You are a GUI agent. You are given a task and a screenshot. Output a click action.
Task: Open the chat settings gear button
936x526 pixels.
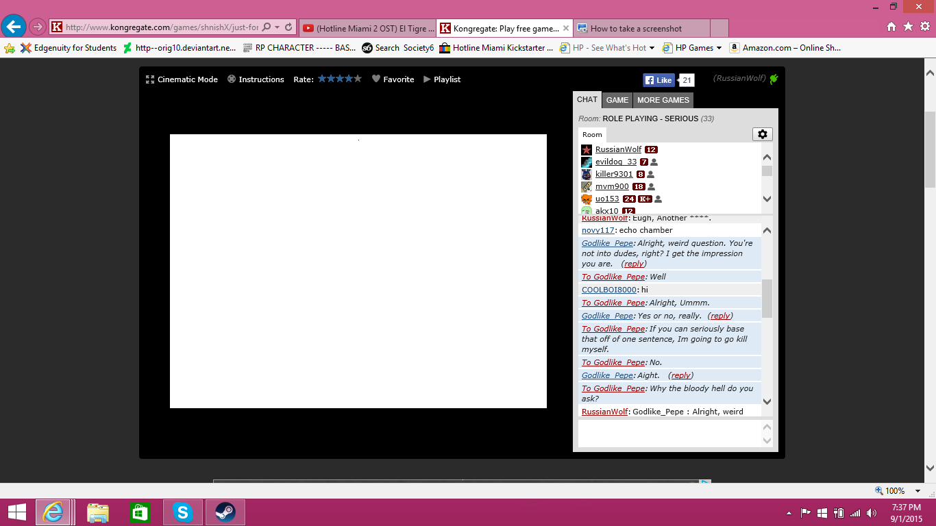(762, 134)
